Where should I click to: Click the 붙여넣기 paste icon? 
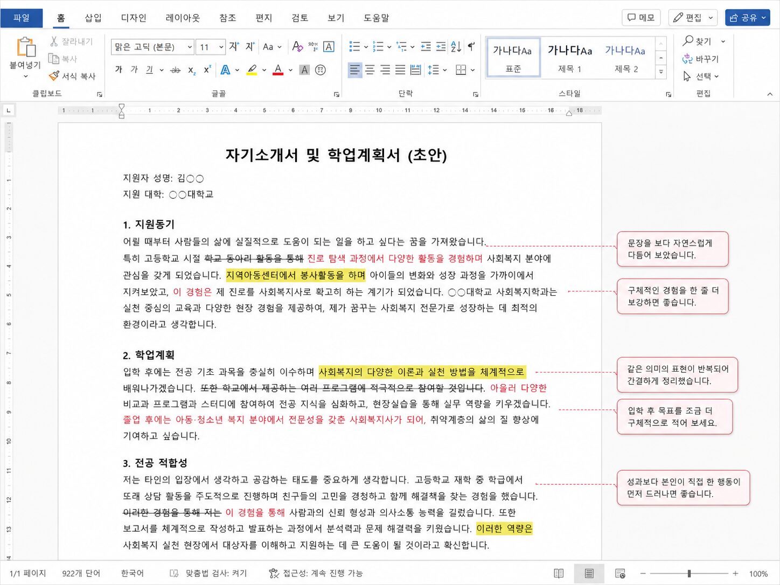point(26,47)
